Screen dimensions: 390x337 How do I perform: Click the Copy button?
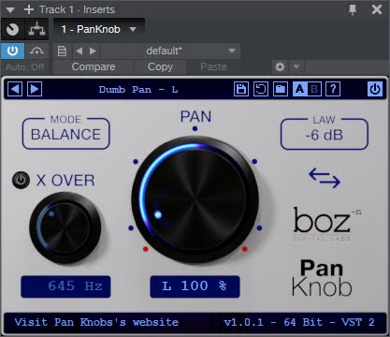point(160,66)
